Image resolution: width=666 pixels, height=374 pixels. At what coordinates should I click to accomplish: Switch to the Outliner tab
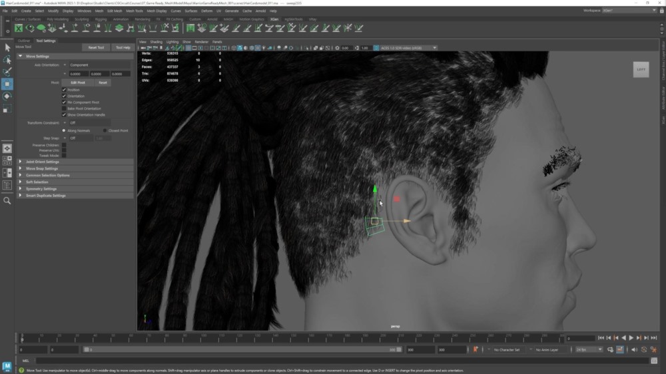tap(24, 41)
